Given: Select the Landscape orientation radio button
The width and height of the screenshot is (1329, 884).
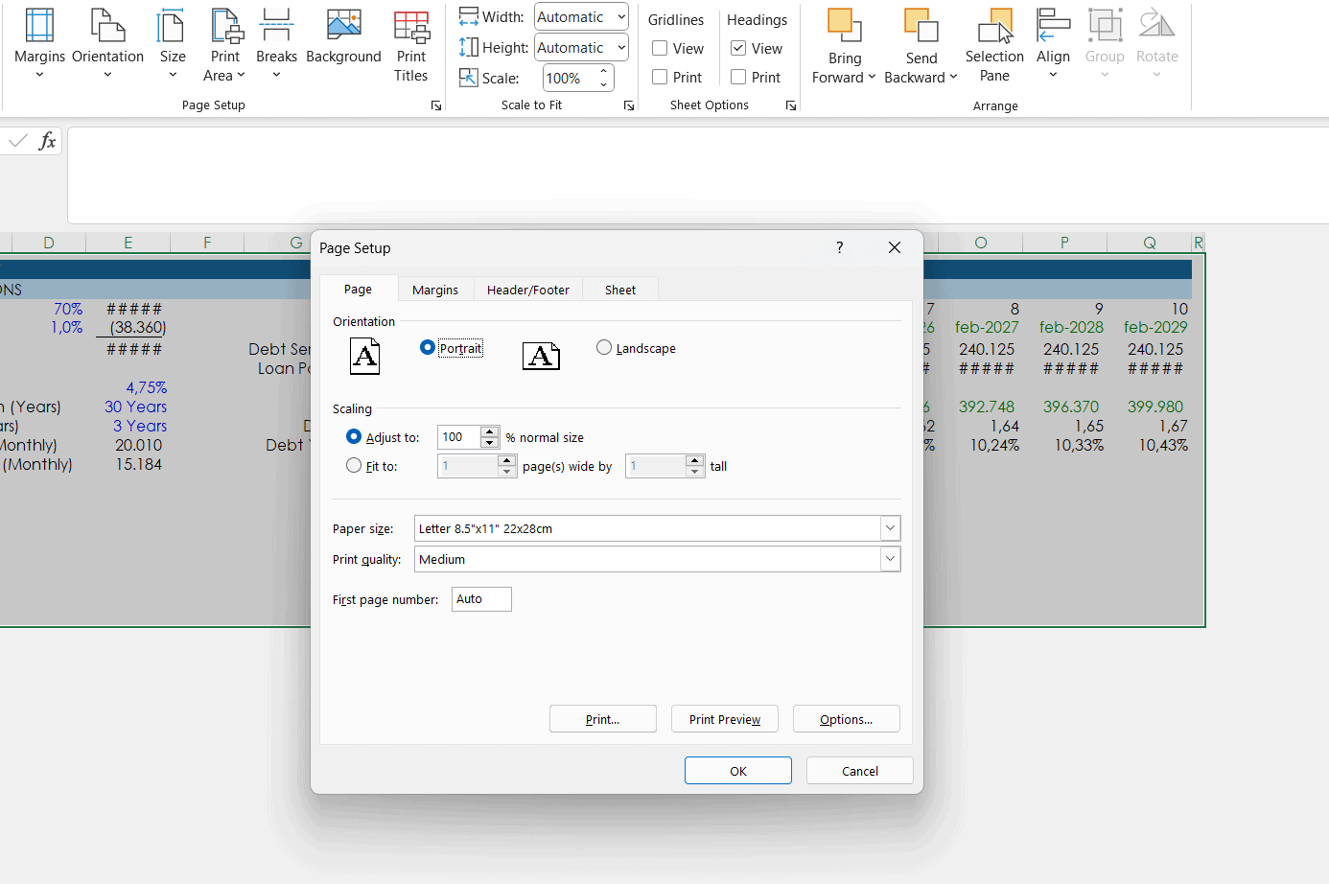Looking at the screenshot, I should point(604,348).
